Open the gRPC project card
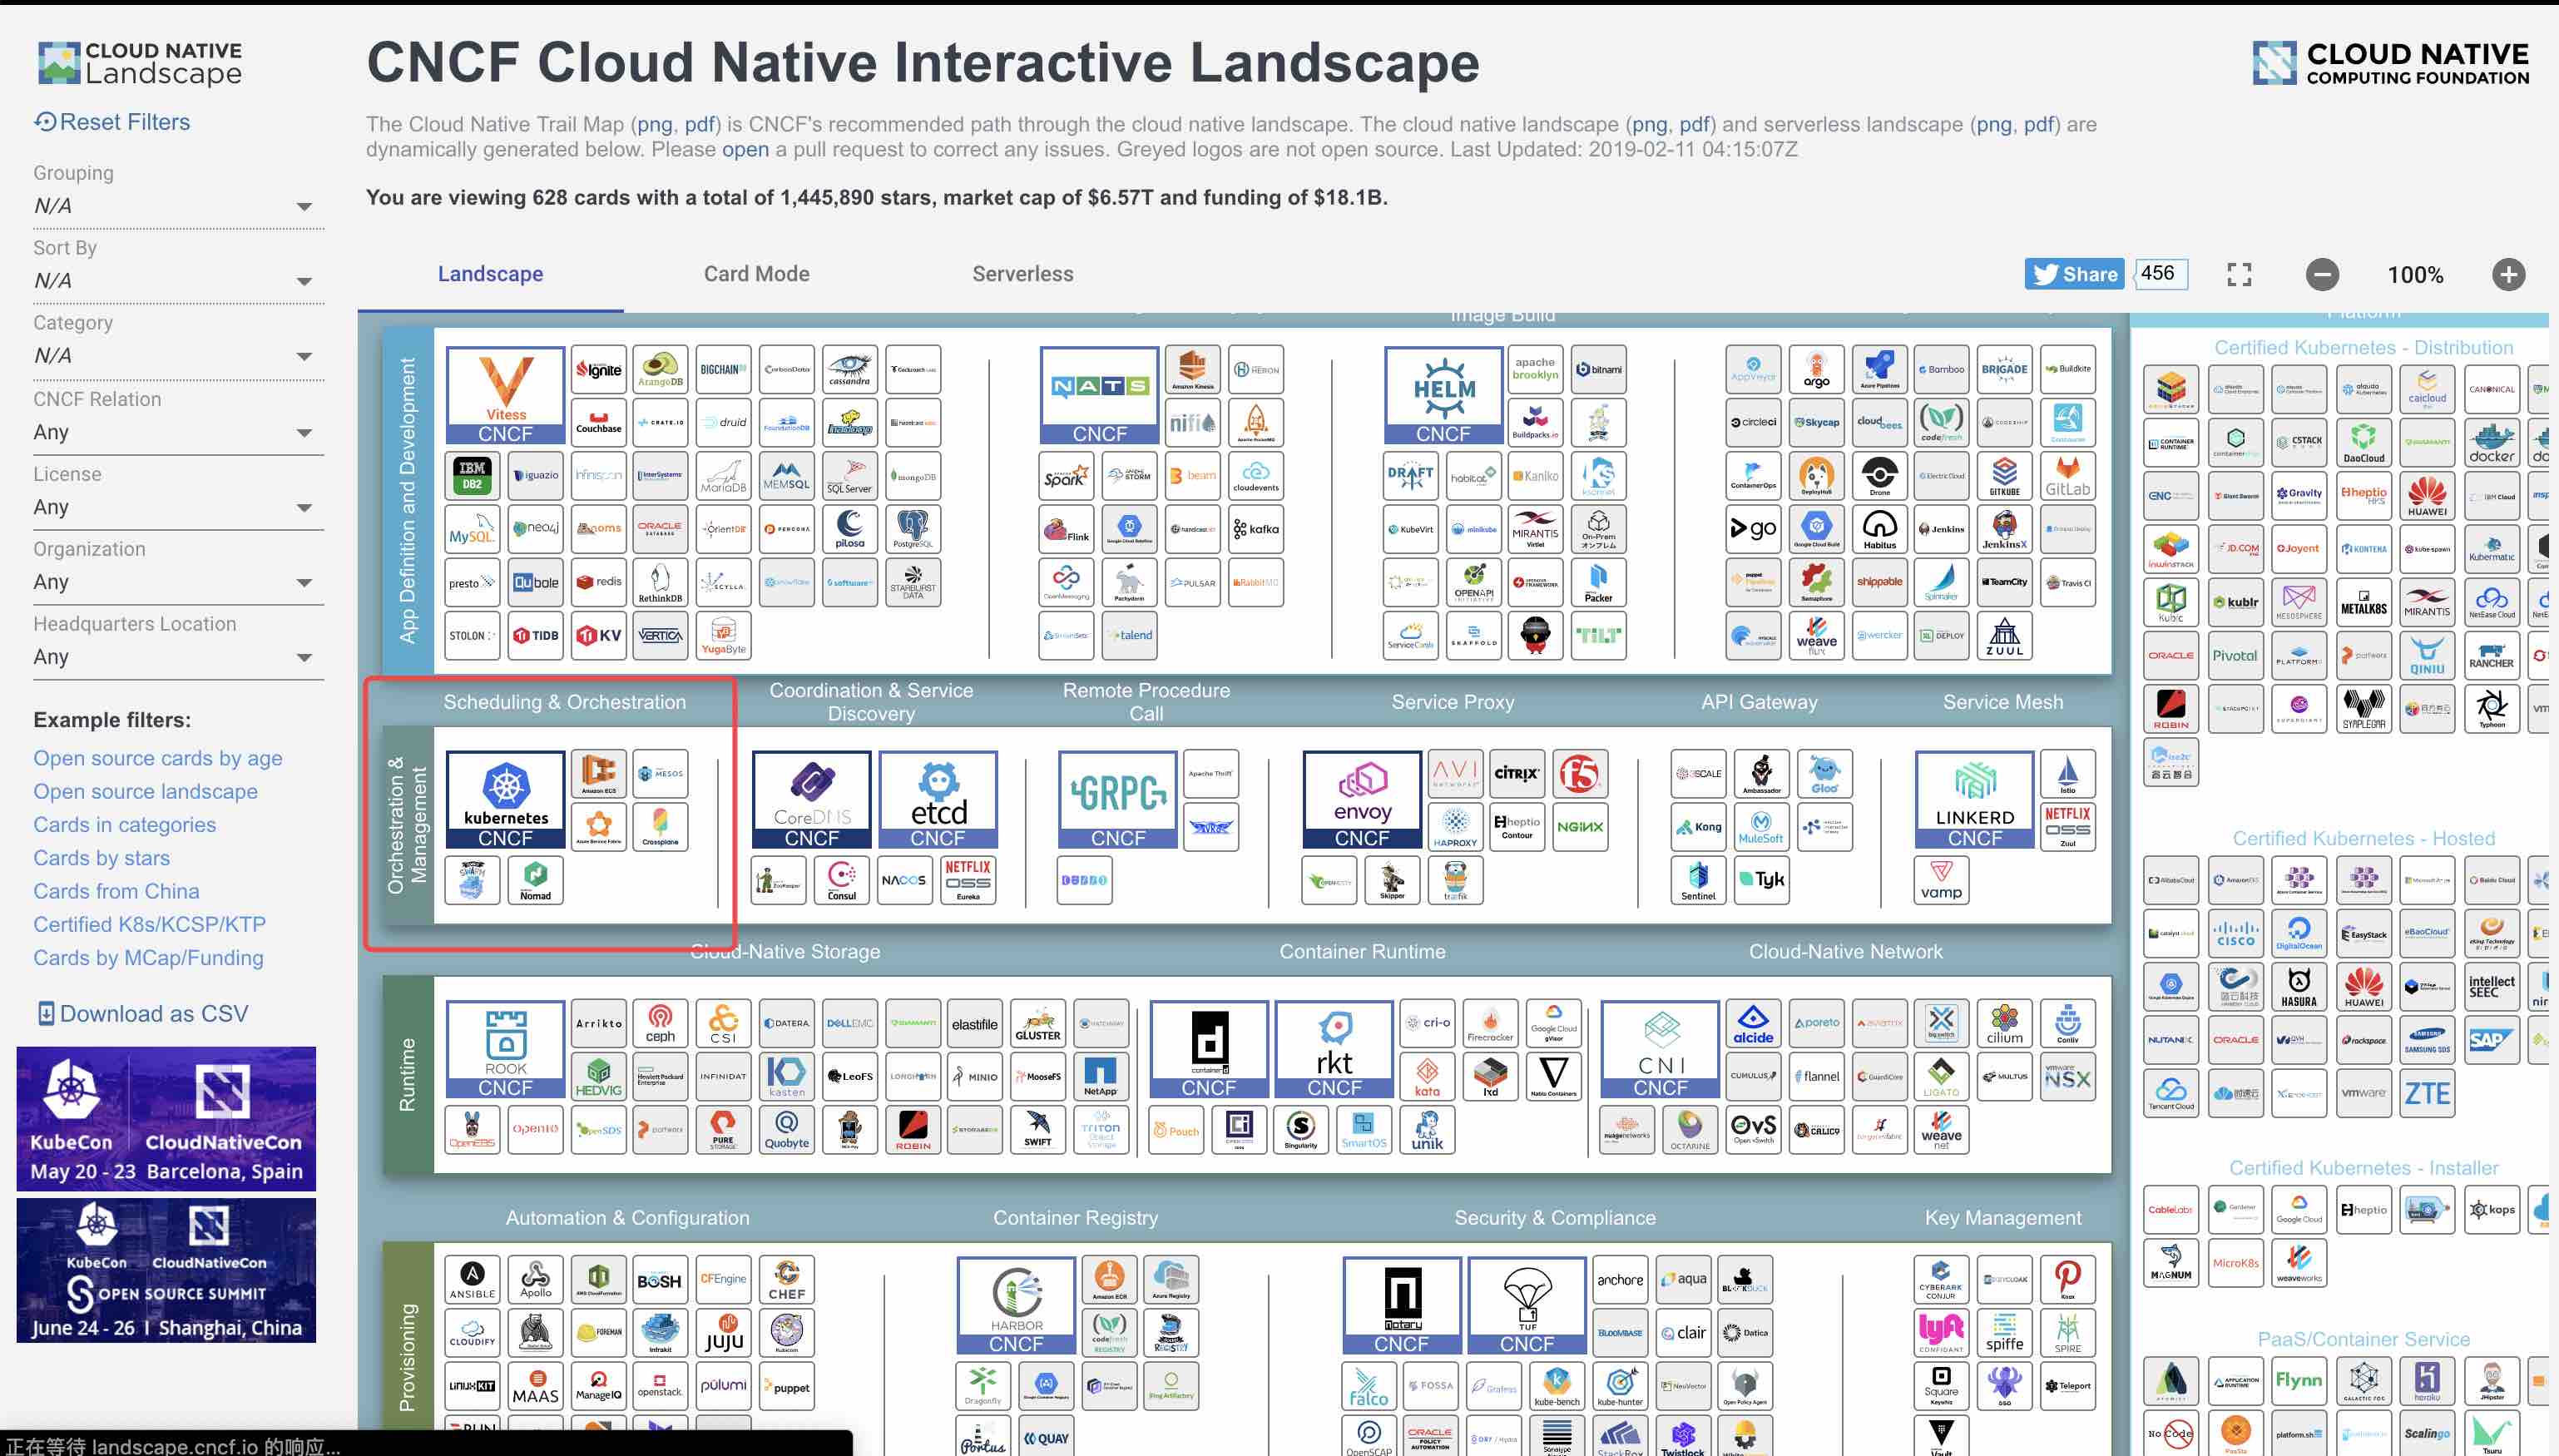 [x=1117, y=799]
